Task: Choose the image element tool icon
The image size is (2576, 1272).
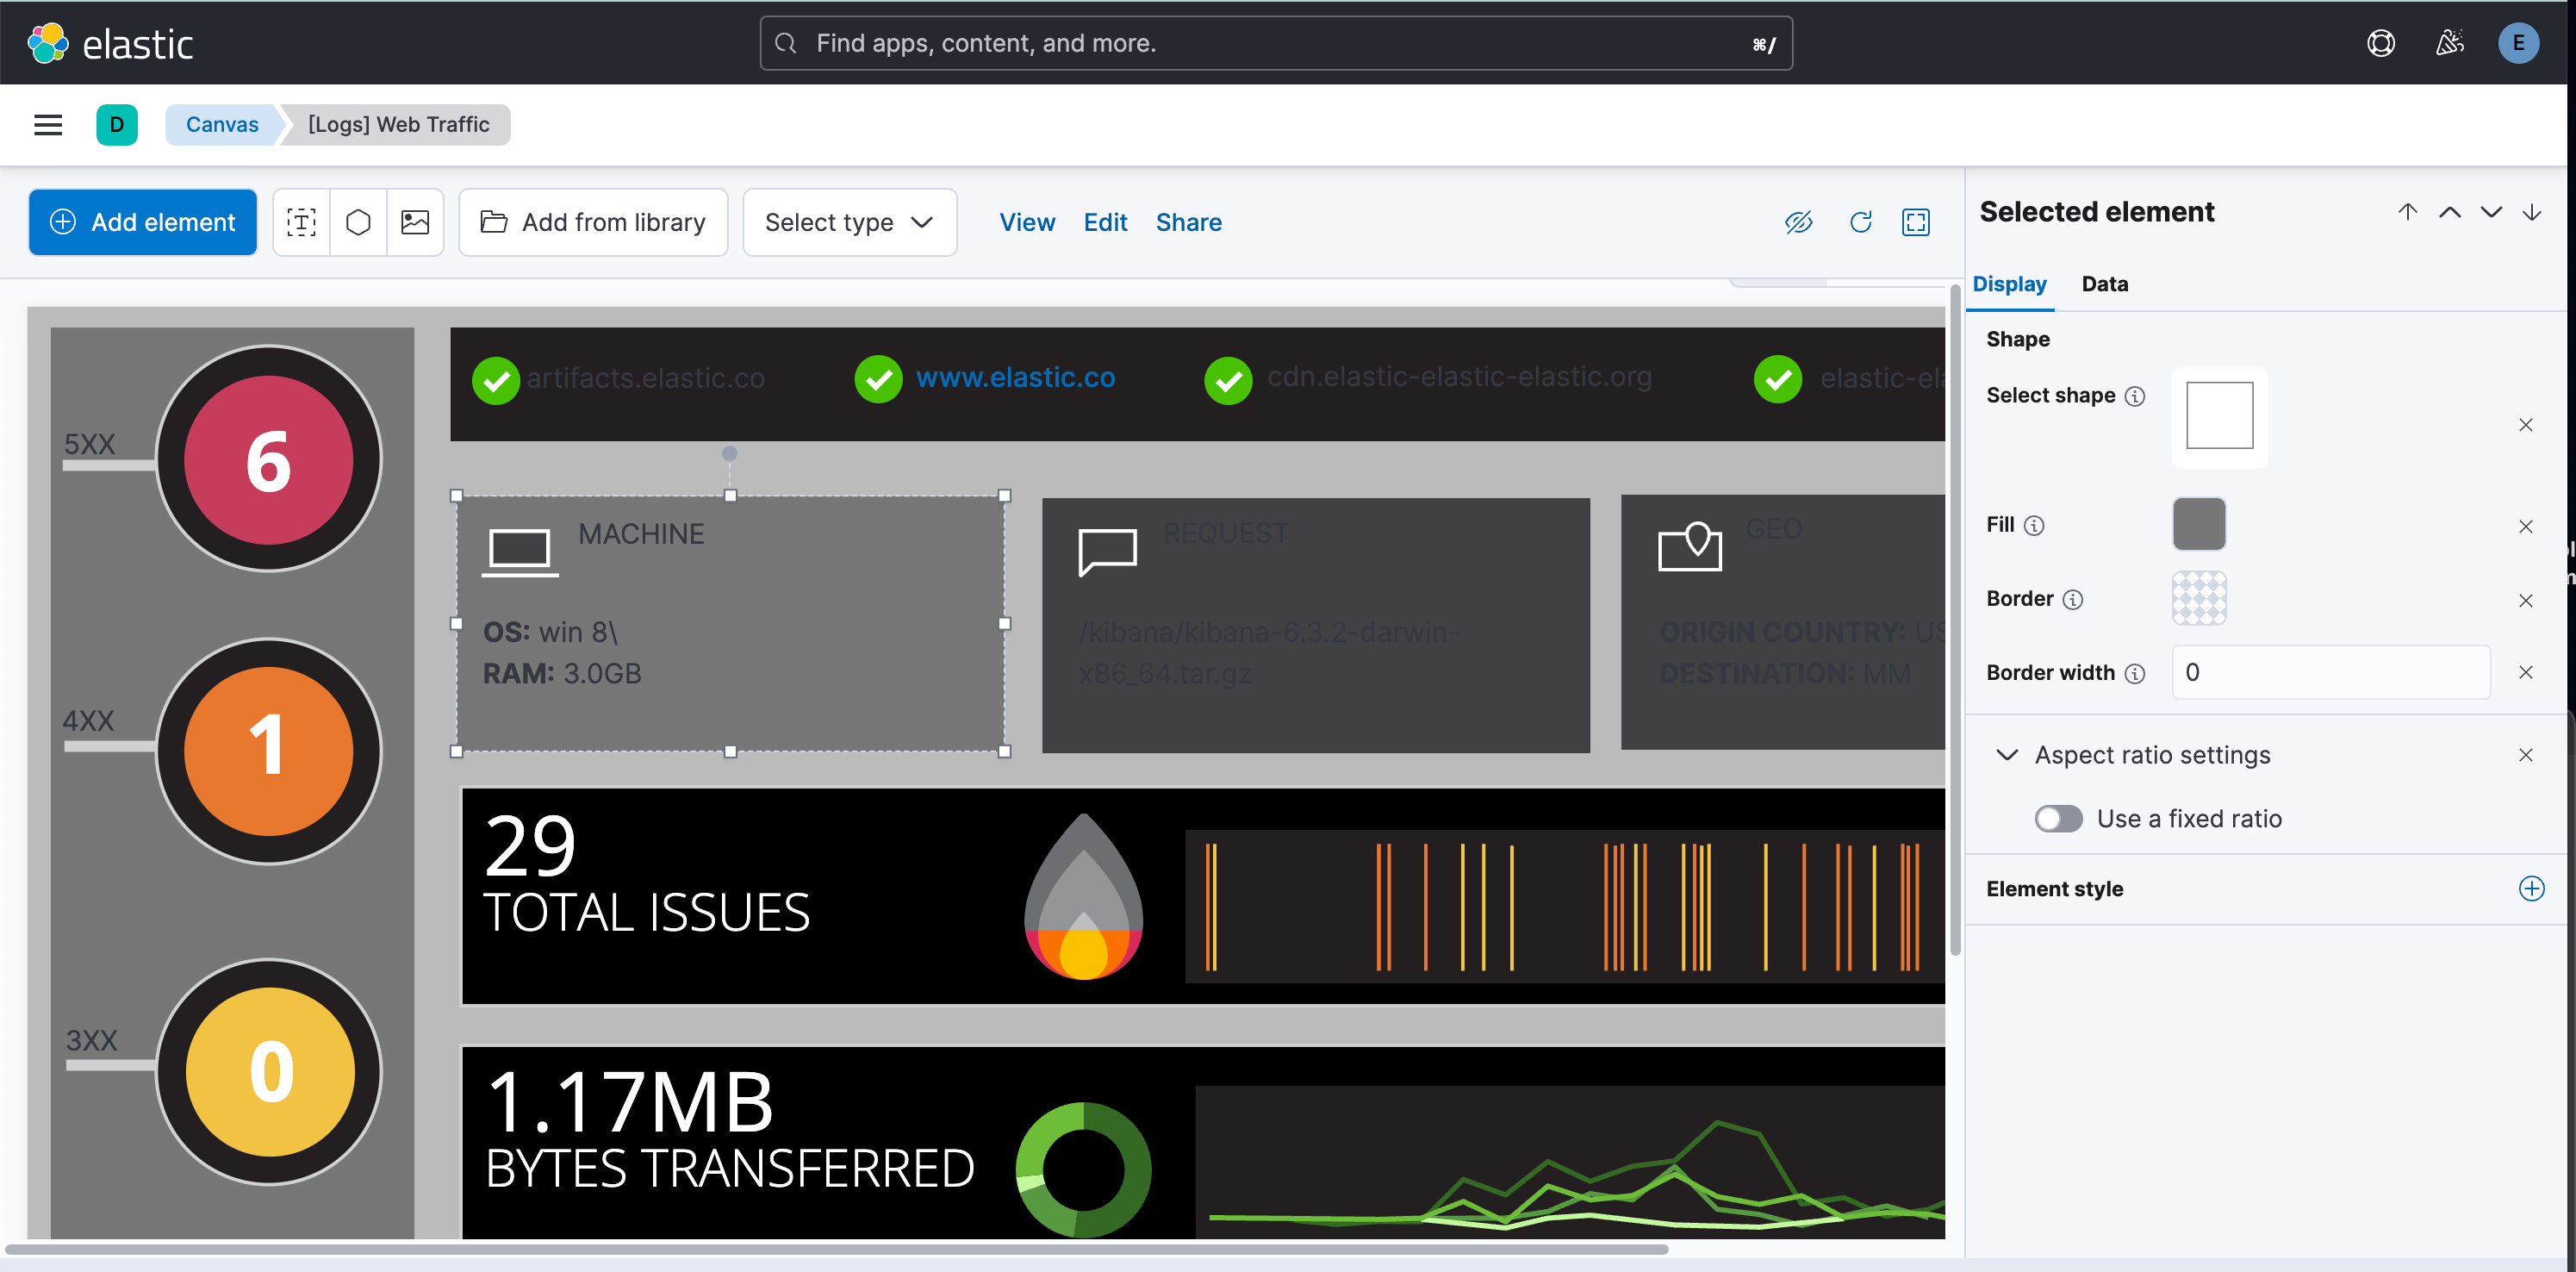Action: pos(415,222)
